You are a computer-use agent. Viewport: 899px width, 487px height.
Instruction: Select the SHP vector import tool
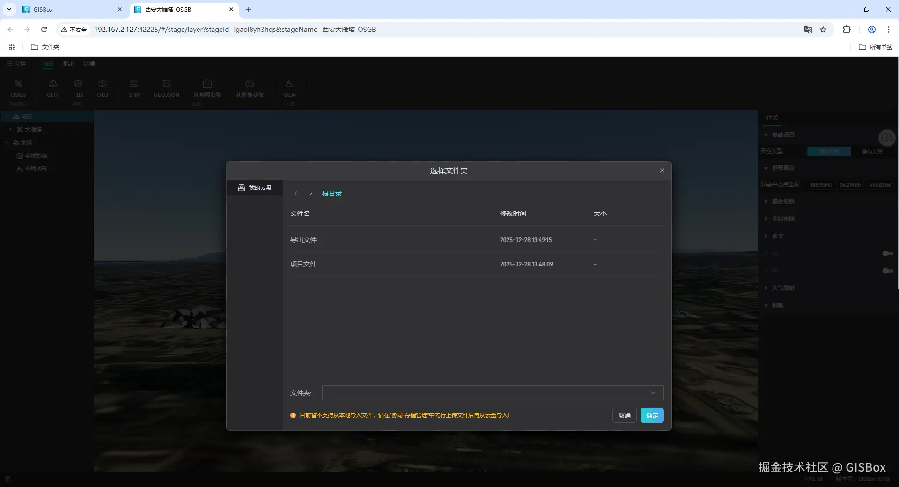(134, 88)
